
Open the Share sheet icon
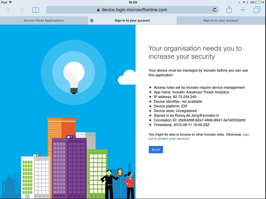click(x=229, y=10)
